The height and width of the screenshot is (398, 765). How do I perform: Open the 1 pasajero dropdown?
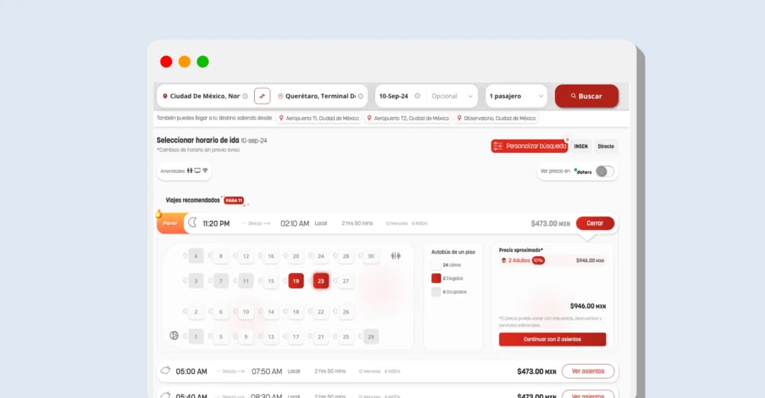tap(516, 96)
